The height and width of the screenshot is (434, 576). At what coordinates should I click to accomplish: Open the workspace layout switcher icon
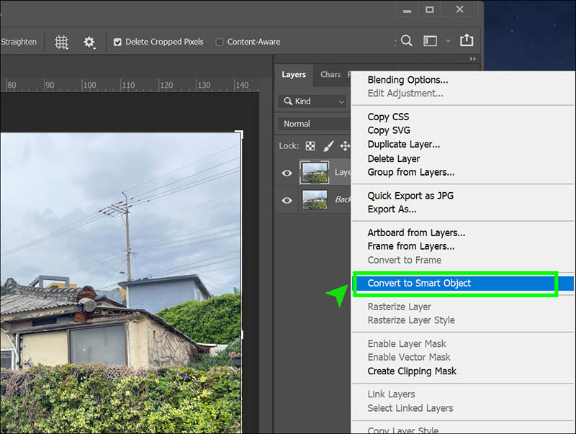point(430,41)
